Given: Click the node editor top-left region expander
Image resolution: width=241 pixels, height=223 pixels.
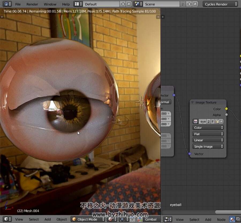Looking at the screenshot, I should (x=163, y=17).
